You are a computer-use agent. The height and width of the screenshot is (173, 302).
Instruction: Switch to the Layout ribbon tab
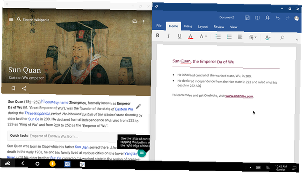pos(203,27)
